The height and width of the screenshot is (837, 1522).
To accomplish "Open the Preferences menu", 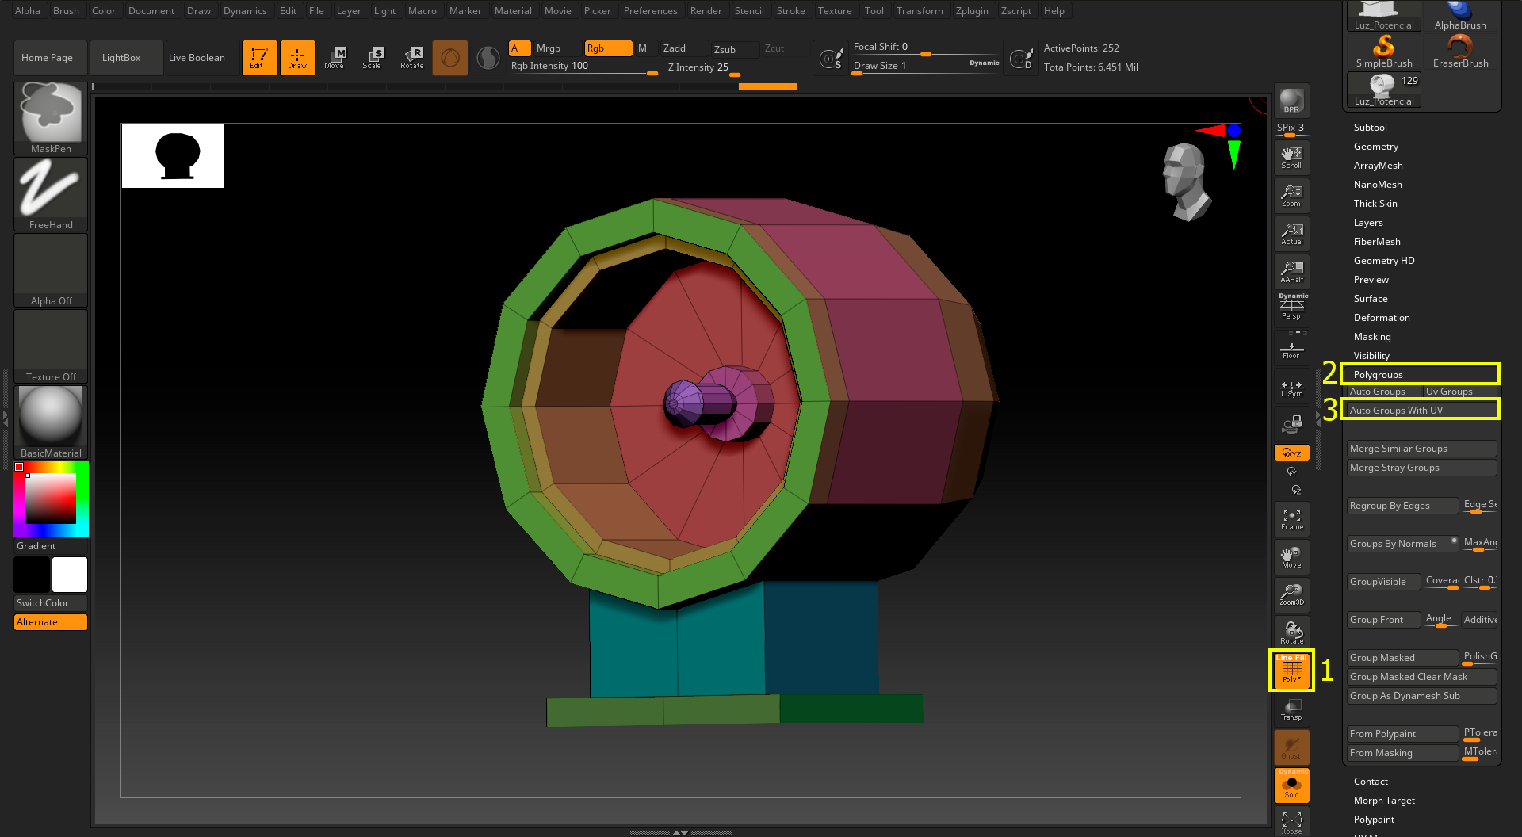I will (650, 11).
